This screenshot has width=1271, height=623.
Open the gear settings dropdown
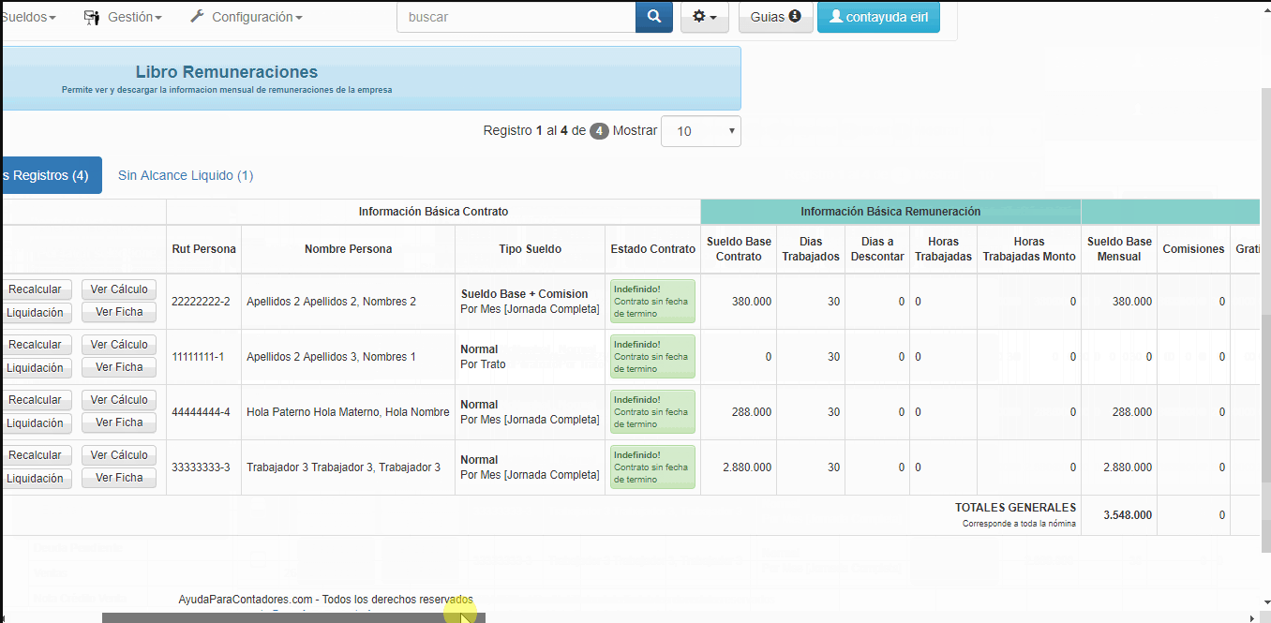pyautogui.click(x=704, y=17)
